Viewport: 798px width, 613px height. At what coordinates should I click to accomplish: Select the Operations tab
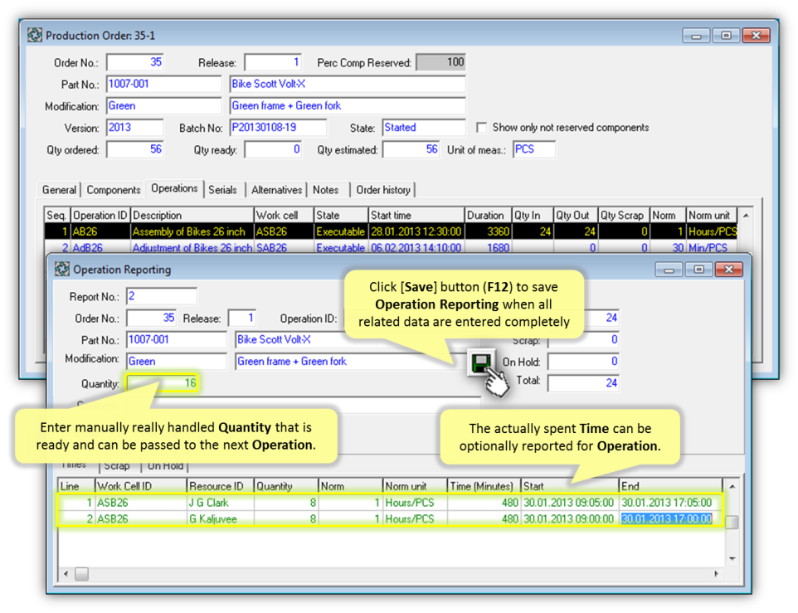174,188
